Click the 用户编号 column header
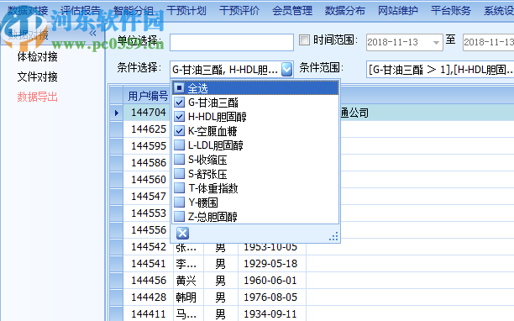 148,96
